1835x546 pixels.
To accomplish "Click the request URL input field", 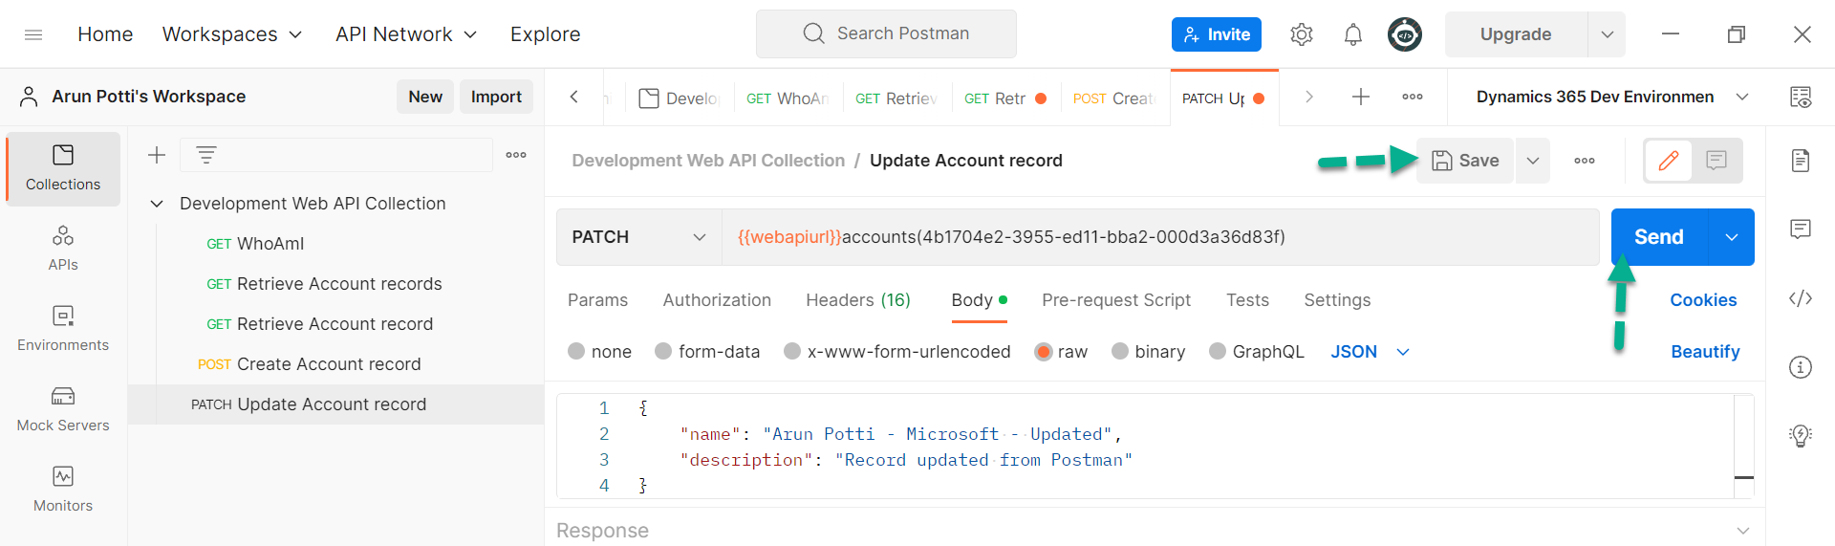I will 1159,237.
